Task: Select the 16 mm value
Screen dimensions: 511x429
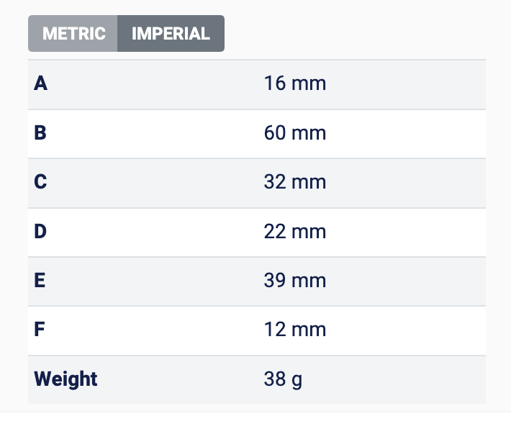Action: 294,83
